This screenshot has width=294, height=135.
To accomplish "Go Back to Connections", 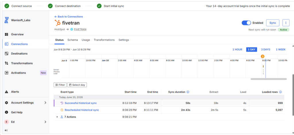I will (x=69, y=17).
